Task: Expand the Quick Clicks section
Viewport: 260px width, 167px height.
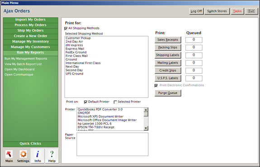Action: [30, 144]
